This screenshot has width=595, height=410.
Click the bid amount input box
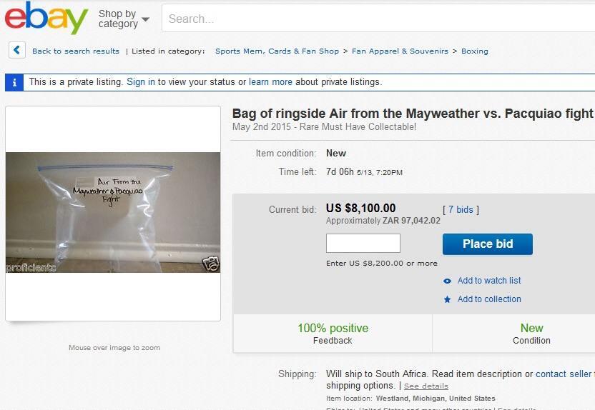point(363,244)
